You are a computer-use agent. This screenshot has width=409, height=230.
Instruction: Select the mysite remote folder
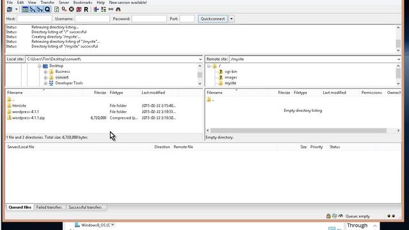coord(230,83)
